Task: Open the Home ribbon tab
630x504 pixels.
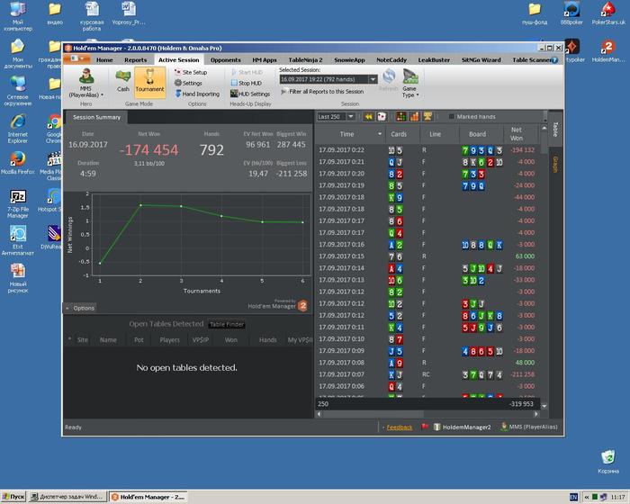Action: (104, 60)
